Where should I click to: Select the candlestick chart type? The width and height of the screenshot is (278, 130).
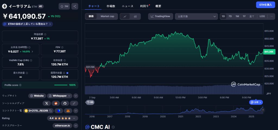135,17
